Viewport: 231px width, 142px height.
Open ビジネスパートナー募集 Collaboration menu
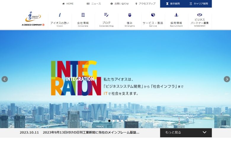pyautogui.click(x=200, y=20)
